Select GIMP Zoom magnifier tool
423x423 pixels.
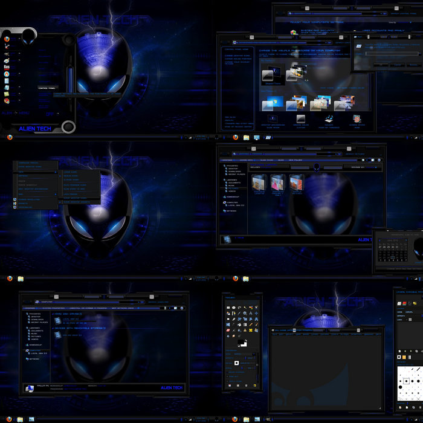point(245,313)
